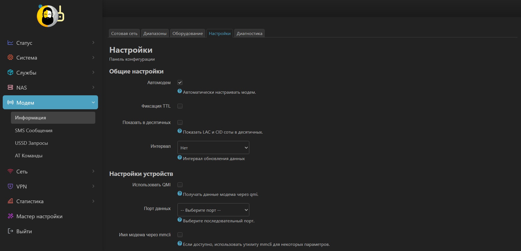Check Имя модема через mmcli option

pos(180,235)
